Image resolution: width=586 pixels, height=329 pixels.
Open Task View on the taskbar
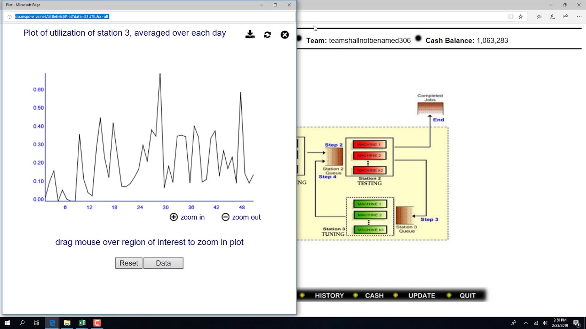pos(37,323)
